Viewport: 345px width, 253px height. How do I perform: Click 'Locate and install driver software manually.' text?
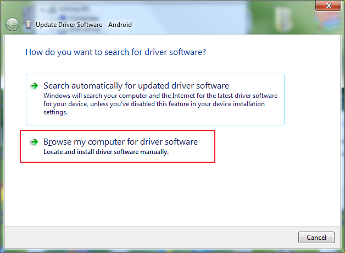(x=106, y=152)
